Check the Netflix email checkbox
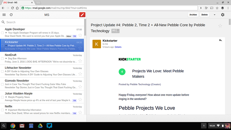Screen dimensions: 231x130 (x=2, y=110)
